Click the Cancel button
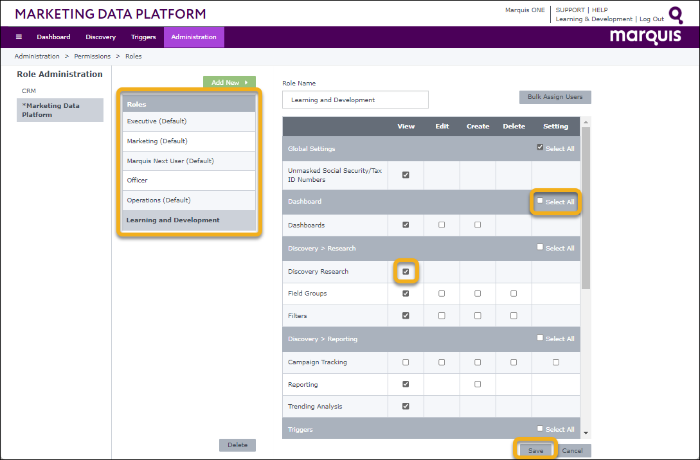The width and height of the screenshot is (700, 460). coord(572,450)
